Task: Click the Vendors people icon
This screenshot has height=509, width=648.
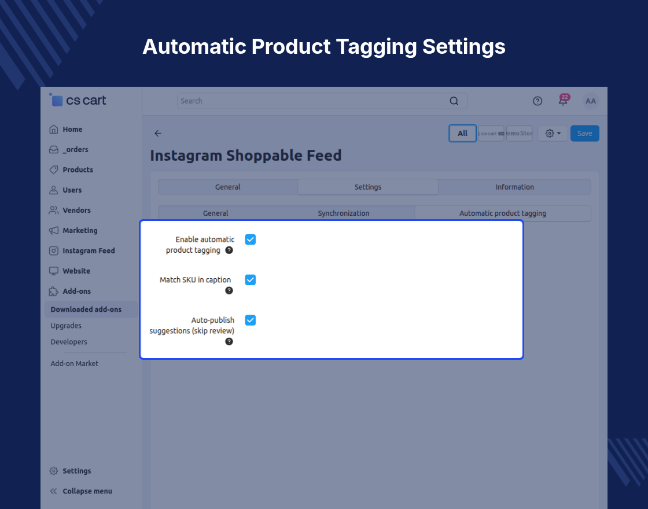Action: click(x=54, y=211)
